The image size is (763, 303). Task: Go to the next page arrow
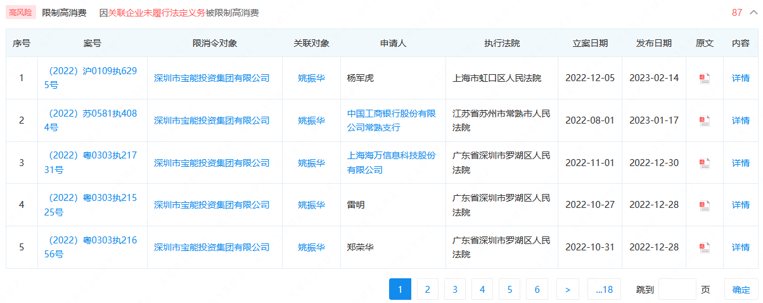tap(568, 289)
